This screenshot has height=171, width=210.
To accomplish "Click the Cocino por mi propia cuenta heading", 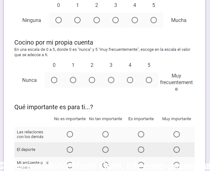I will [54, 42].
